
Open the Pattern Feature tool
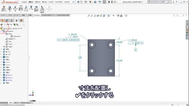pyautogui.click(x=26, y=9)
